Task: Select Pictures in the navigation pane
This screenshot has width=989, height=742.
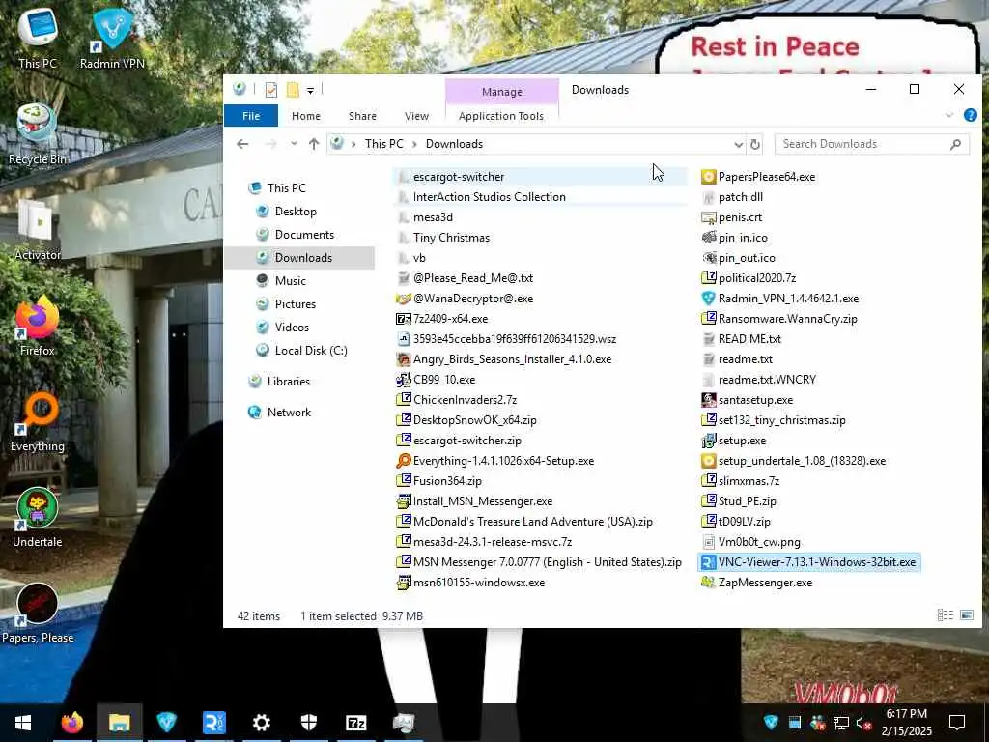Action: tap(295, 304)
